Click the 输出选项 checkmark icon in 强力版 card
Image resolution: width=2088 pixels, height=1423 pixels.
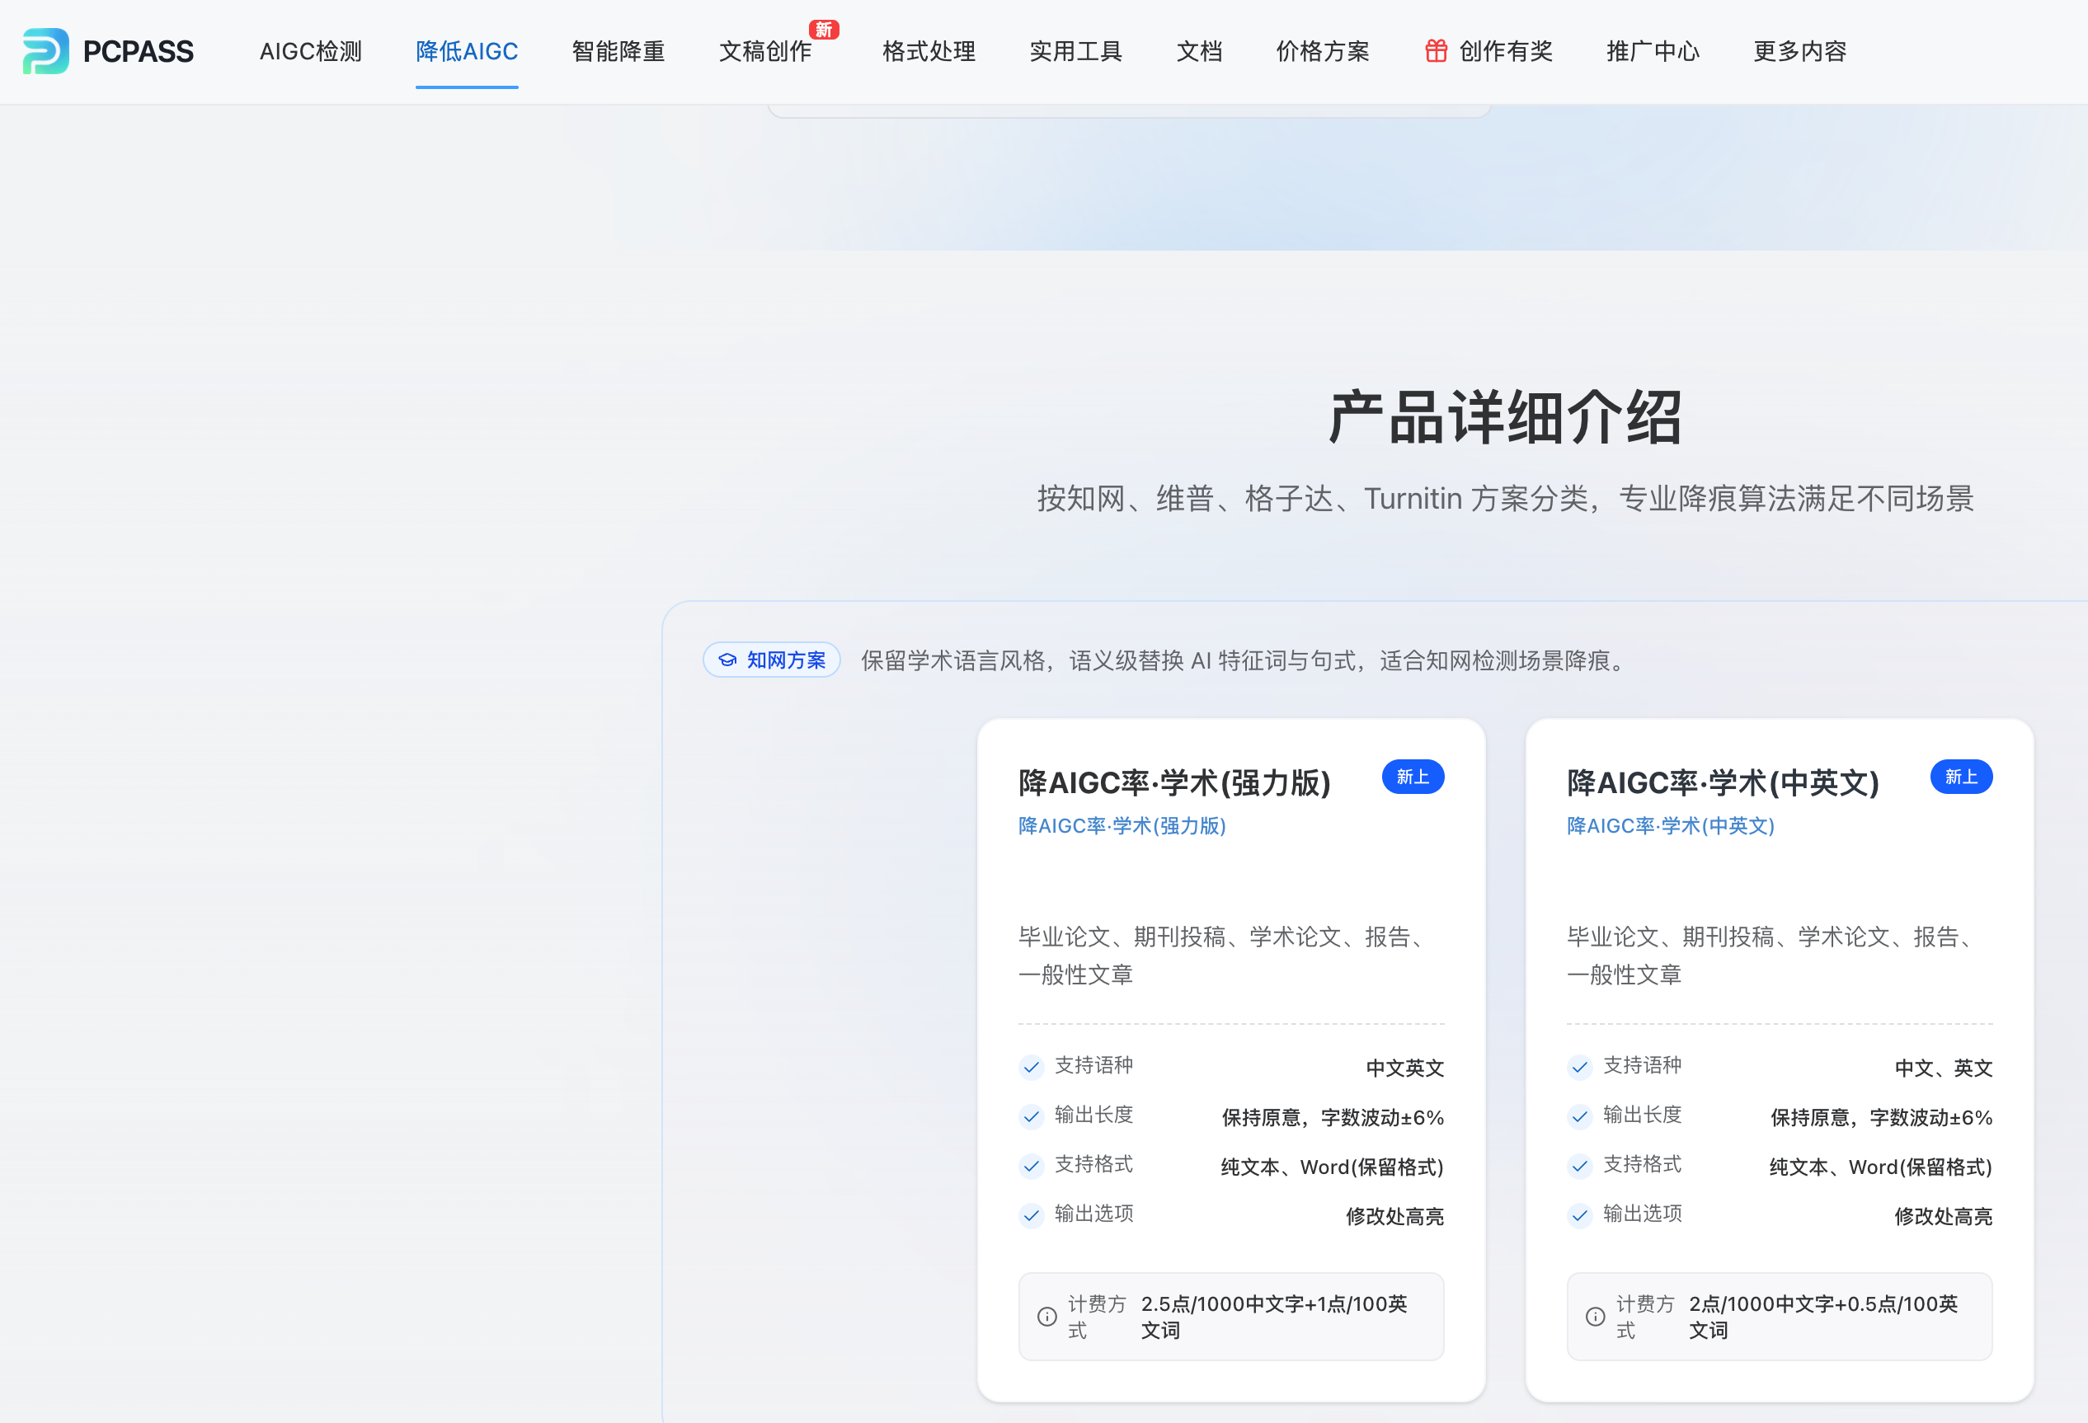point(1032,1214)
